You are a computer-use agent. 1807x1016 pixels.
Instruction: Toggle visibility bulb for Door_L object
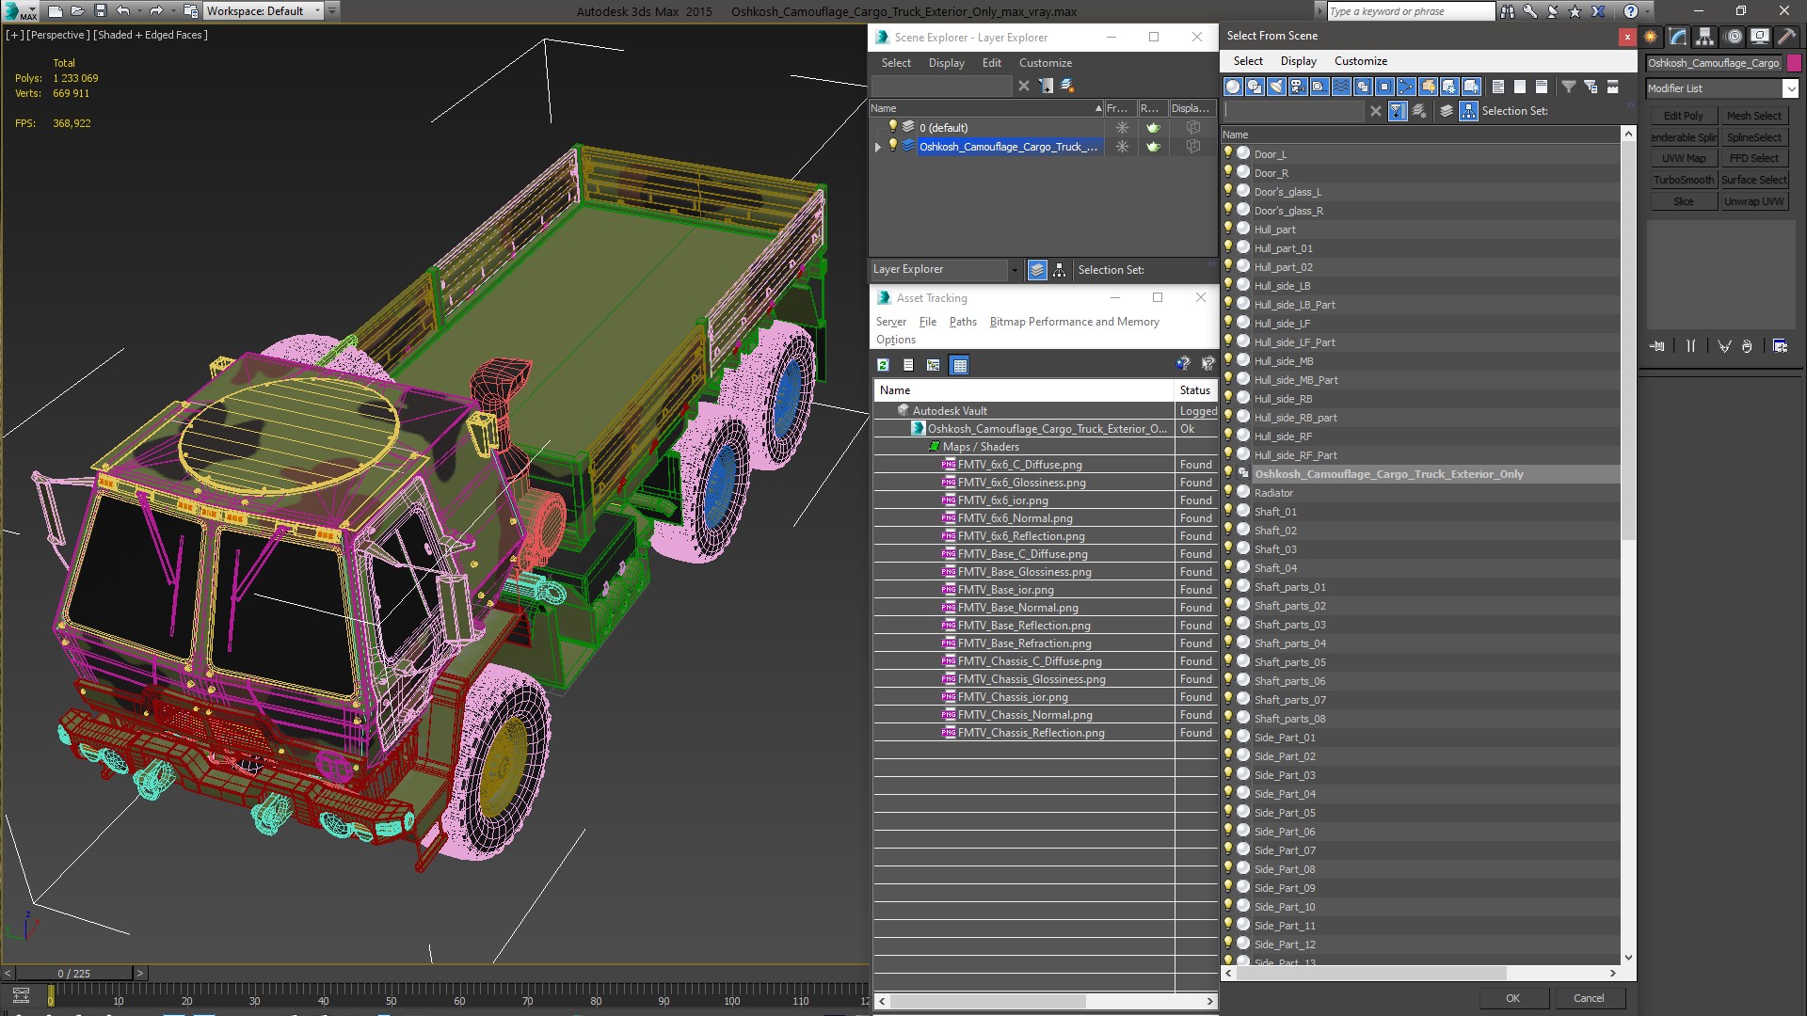(1228, 153)
